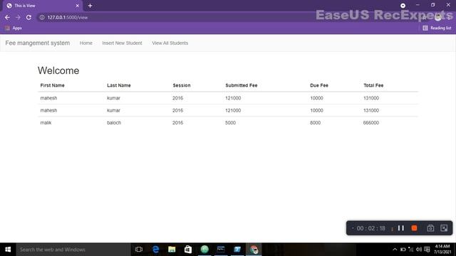Click the Last Name column header
456x256 pixels.
point(119,85)
